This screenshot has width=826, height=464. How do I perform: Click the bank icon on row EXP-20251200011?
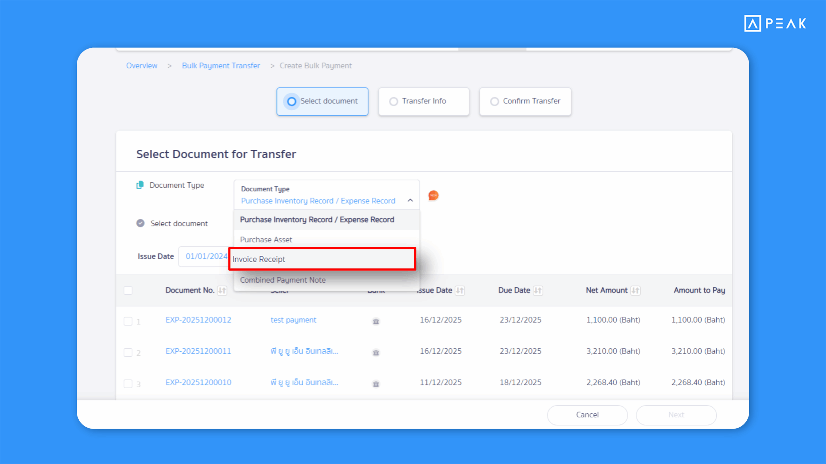point(376,353)
